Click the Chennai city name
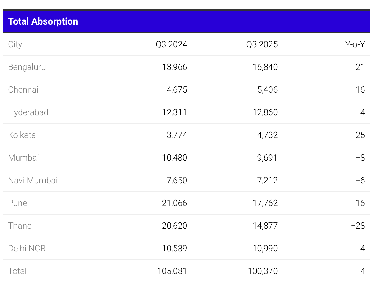This screenshot has width=373, height=285. click(23, 90)
